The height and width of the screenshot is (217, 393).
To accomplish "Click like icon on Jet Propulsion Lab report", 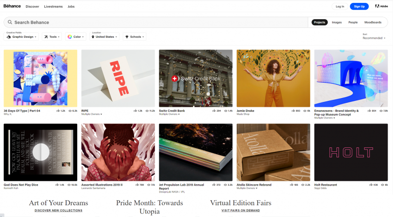I will click(x=214, y=185).
